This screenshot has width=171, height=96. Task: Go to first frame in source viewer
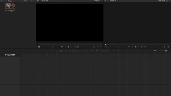(x=62, y=47)
